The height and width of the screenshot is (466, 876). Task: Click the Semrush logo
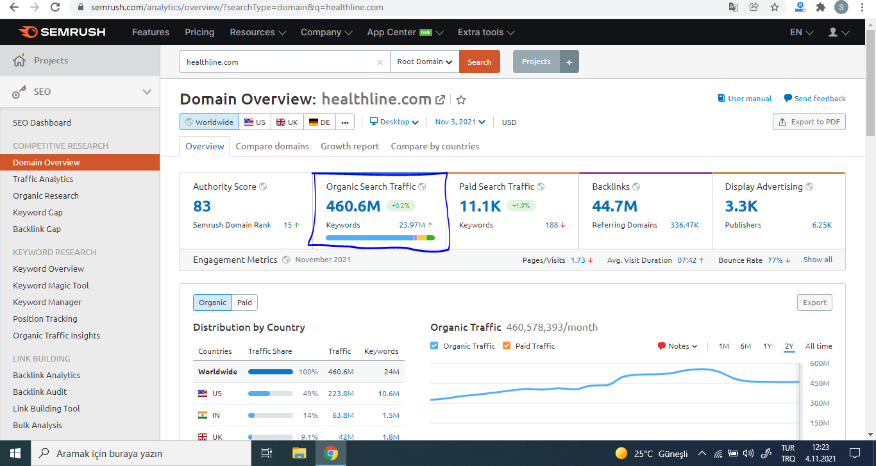point(62,32)
